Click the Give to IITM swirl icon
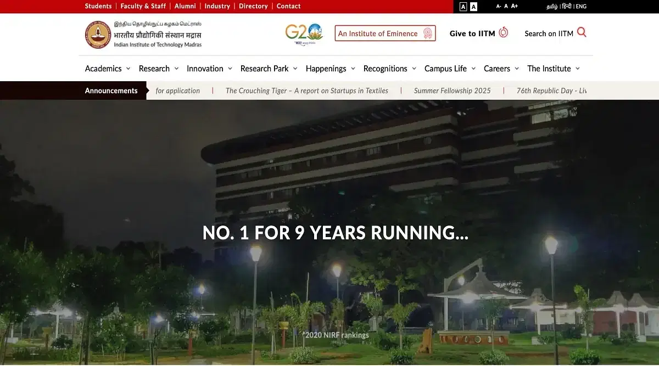Image resolution: width=659 pixels, height=366 pixels. tap(504, 32)
